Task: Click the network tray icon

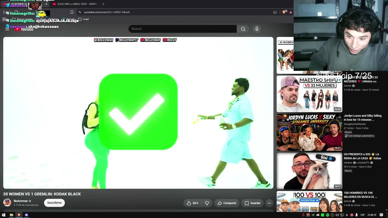Action: [342, 215]
